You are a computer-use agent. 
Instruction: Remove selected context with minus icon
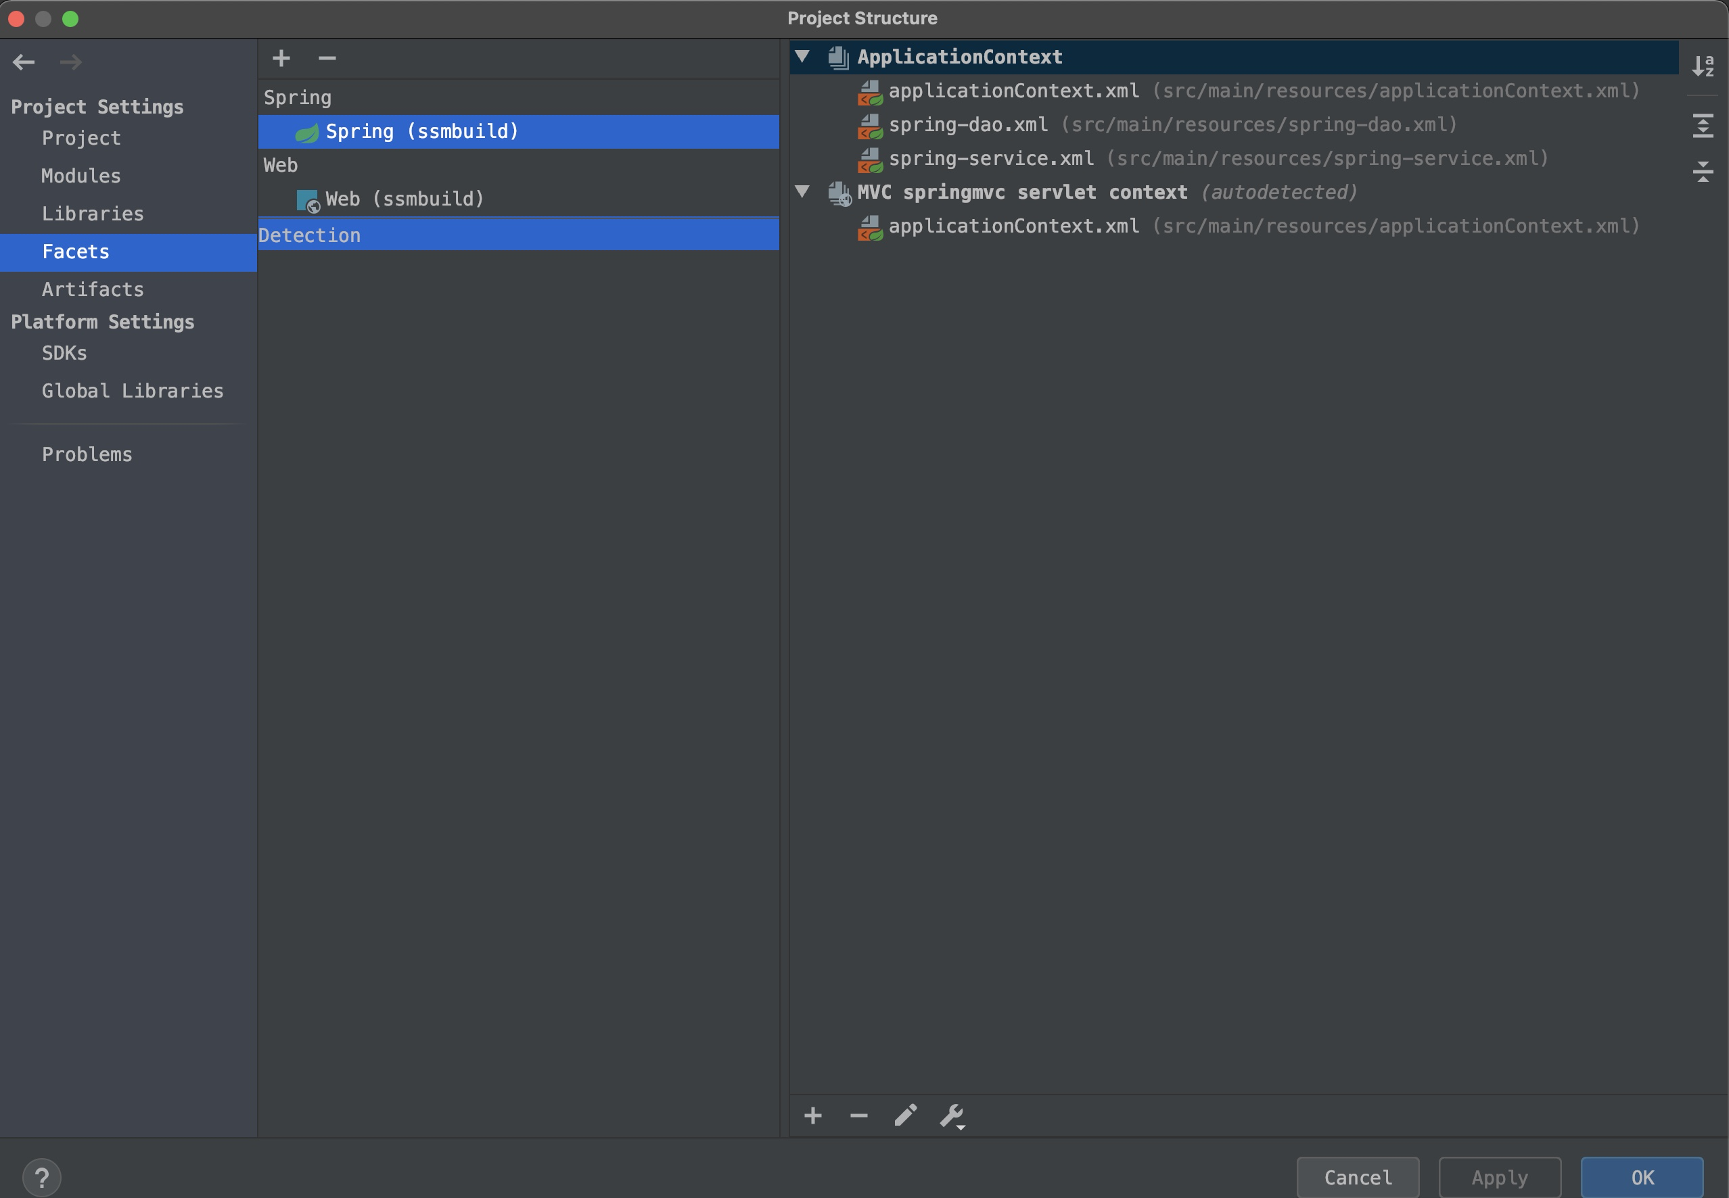click(858, 1116)
